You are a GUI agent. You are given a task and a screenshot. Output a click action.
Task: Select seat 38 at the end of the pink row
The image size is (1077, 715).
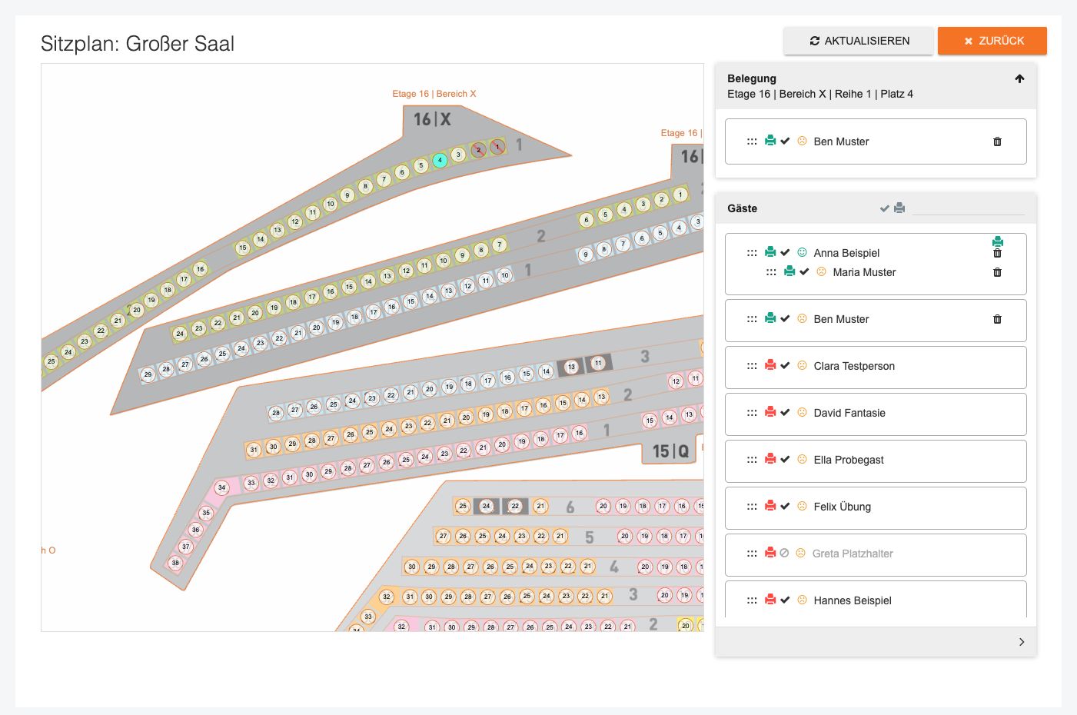click(175, 563)
